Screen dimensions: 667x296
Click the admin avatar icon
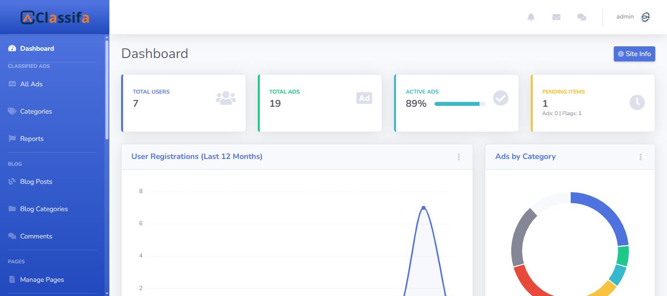645,17
